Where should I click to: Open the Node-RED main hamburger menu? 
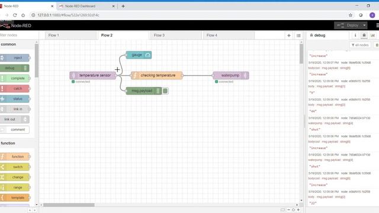[x=377, y=25]
